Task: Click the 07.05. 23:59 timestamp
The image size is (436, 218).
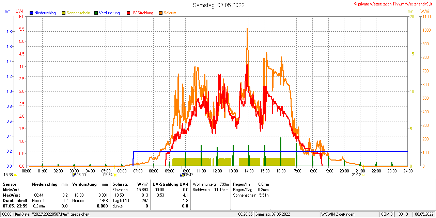Action: (15, 206)
